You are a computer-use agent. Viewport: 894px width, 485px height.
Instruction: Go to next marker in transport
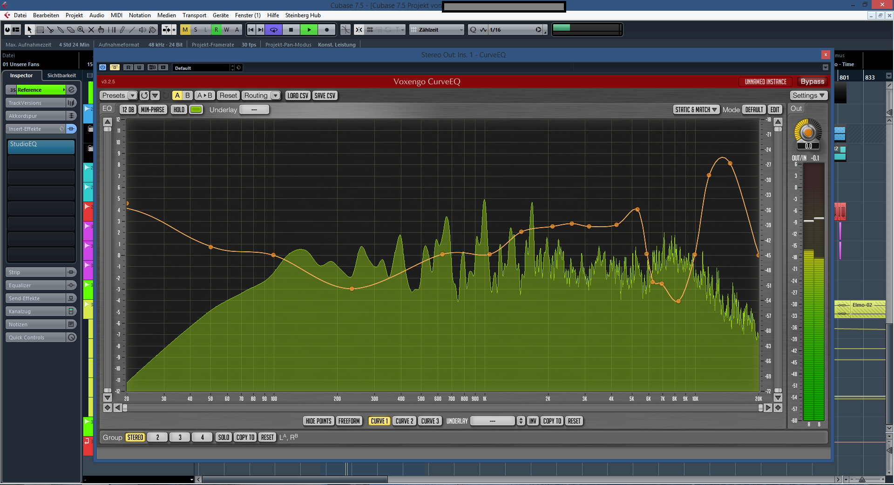click(x=261, y=30)
